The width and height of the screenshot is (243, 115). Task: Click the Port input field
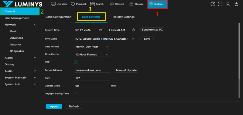point(92,78)
